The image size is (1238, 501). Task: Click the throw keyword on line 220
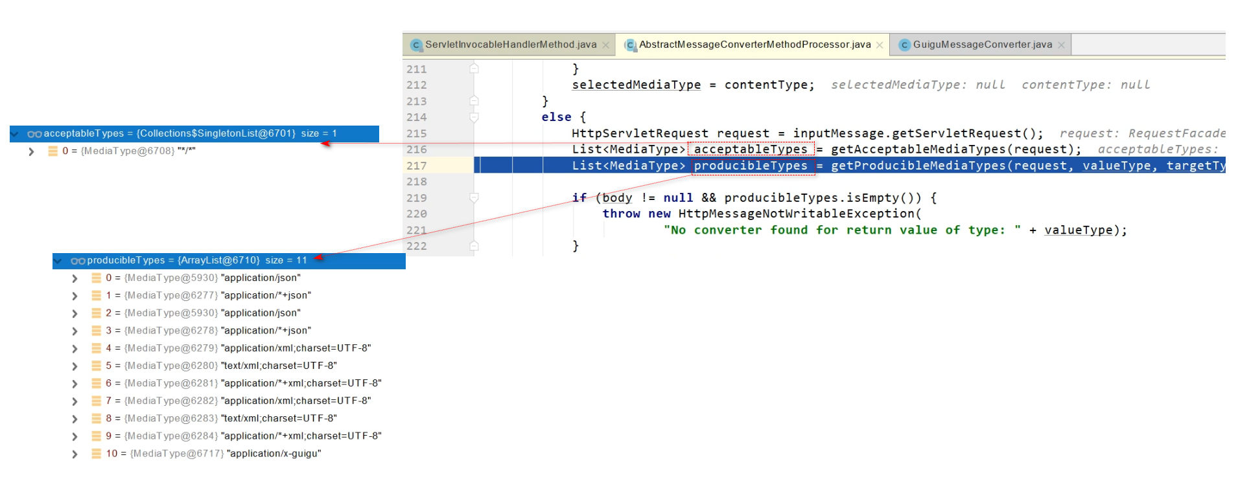621,214
